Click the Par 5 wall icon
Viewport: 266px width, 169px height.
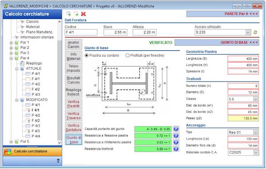pyautogui.click(x=17, y=142)
